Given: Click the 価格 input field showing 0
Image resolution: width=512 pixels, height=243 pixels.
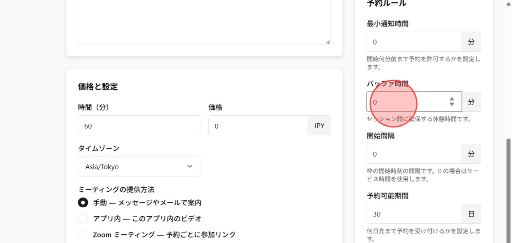Looking at the screenshot, I should (x=258, y=126).
